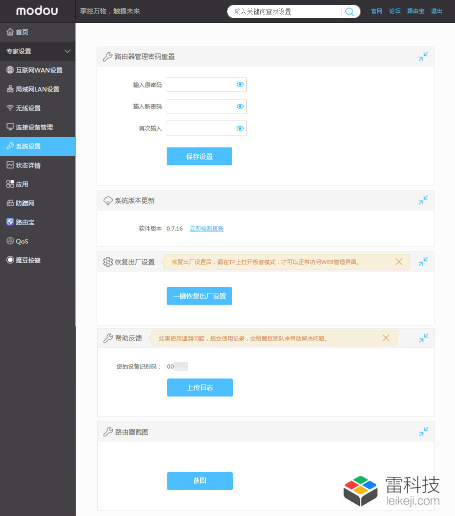Open the 魔豆按键 sidebar item

(28, 260)
